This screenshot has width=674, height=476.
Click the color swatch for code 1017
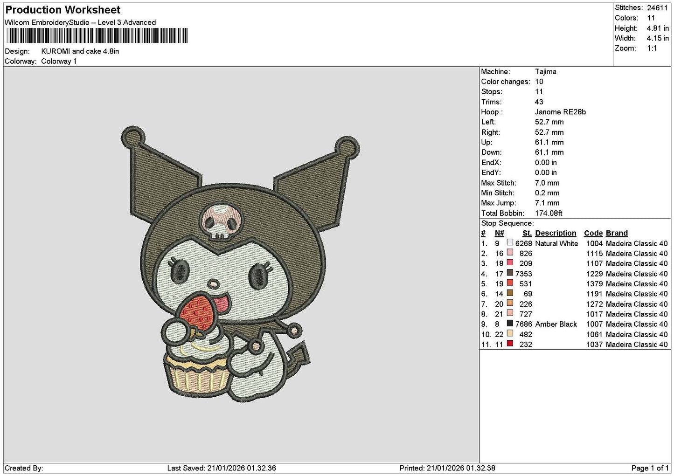point(510,314)
